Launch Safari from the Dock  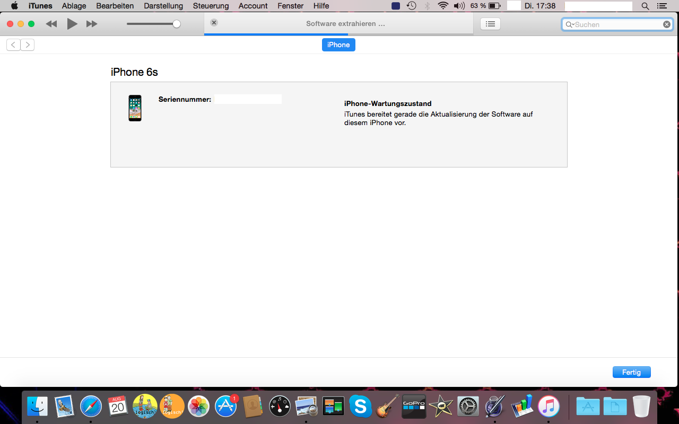(91, 407)
